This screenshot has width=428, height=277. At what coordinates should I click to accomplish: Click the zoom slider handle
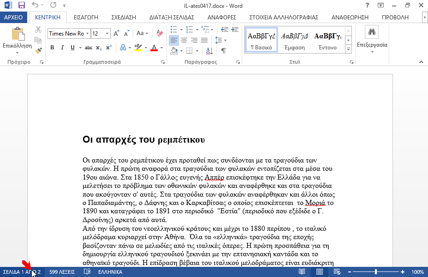(376, 272)
